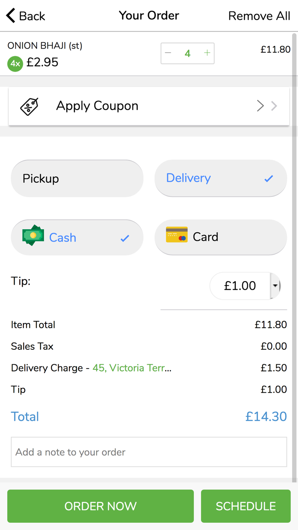The image size is (298, 530).
Task: Click the note field to add order notes
Action: click(x=149, y=452)
